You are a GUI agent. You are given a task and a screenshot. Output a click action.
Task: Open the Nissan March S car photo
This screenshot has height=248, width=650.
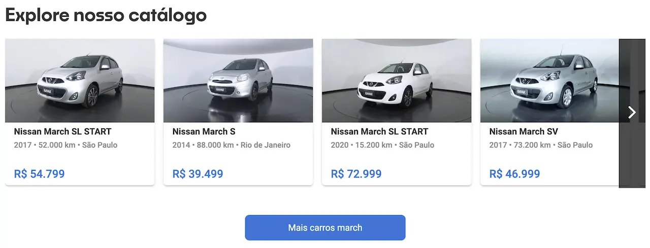[238, 81]
